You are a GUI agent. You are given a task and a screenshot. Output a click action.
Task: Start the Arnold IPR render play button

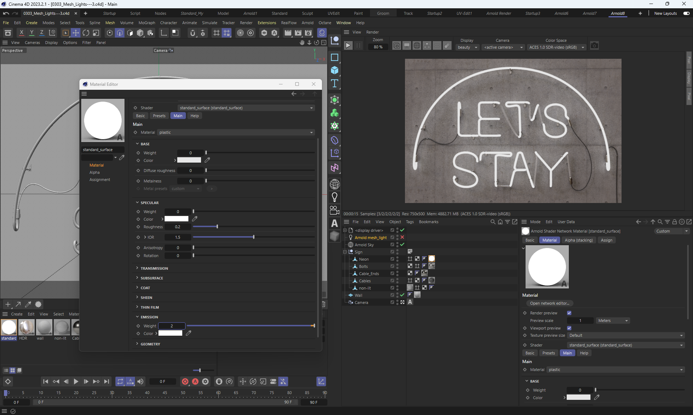tap(348, 46)
